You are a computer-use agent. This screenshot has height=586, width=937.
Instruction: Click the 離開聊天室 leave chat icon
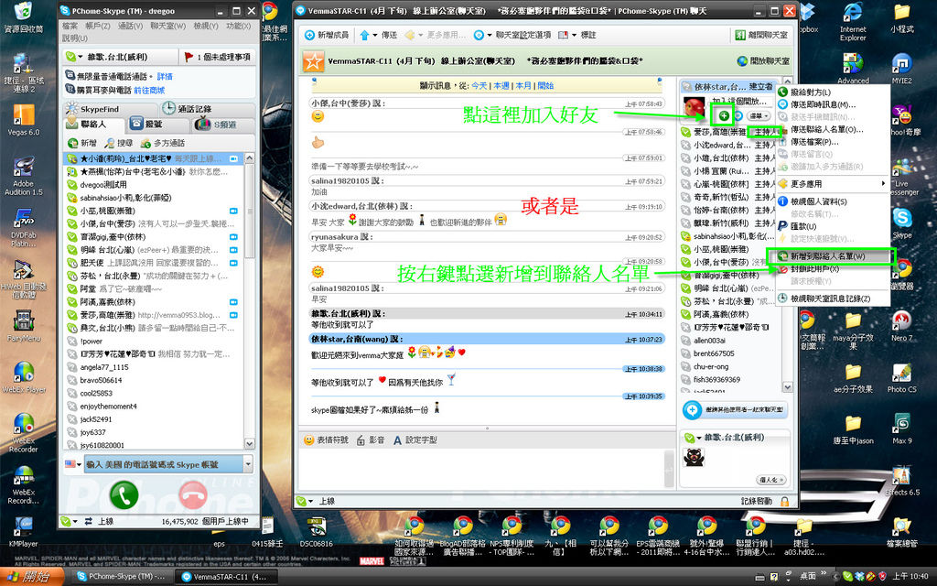pos(740,36)
